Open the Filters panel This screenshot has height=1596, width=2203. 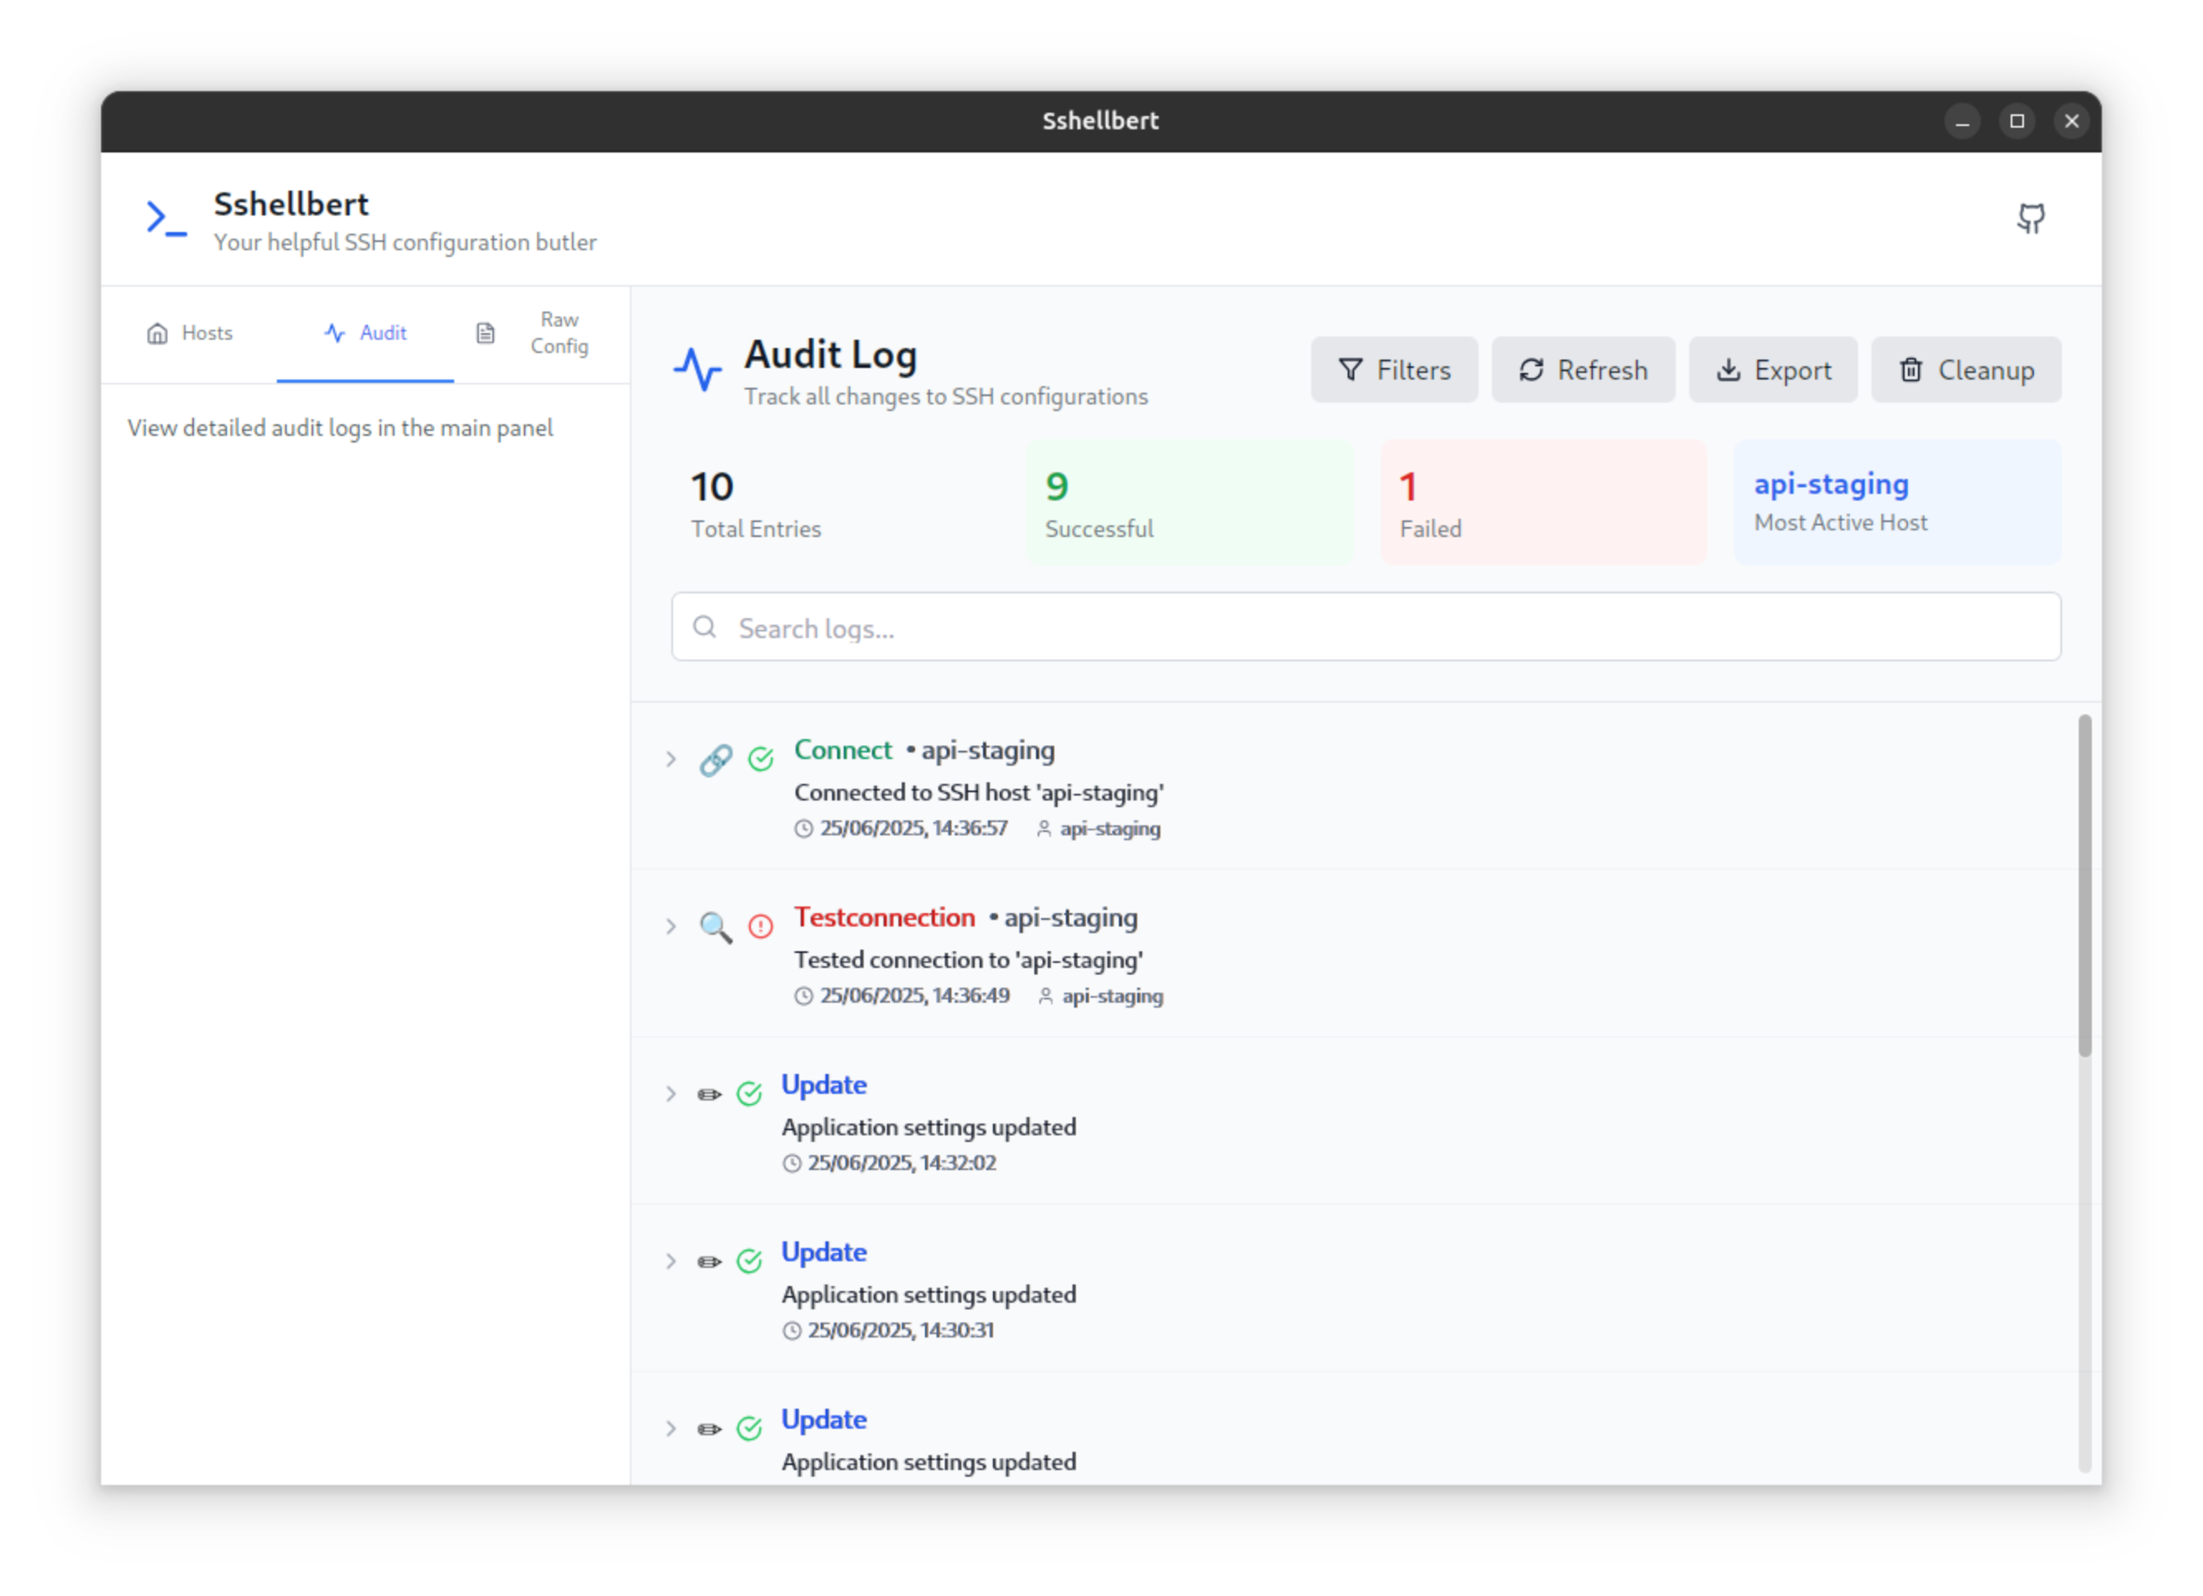point(1395,370)
